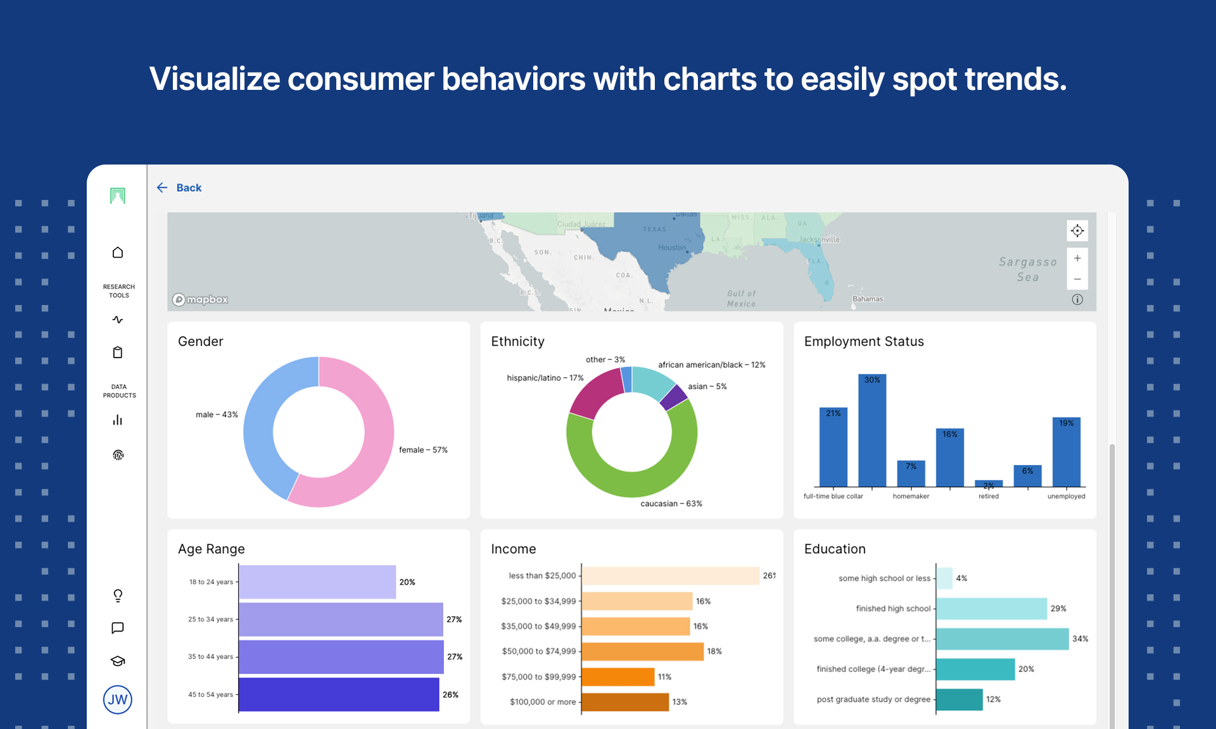The image size is (1216, 729).
Task: Click the 30% Employment Status bar
Action: pos(872,430)
